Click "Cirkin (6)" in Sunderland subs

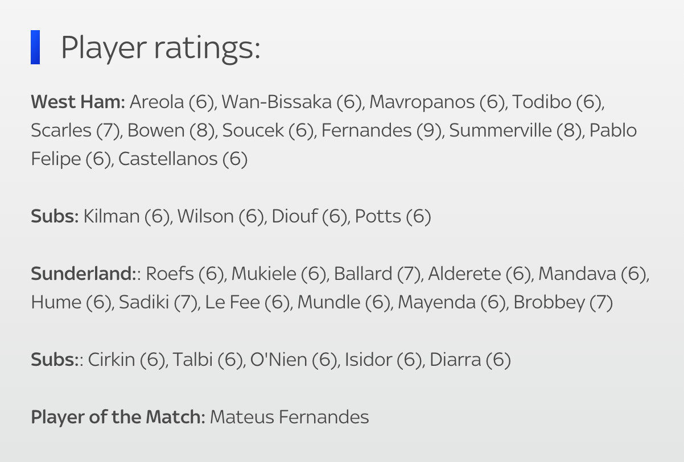(127, 360)
